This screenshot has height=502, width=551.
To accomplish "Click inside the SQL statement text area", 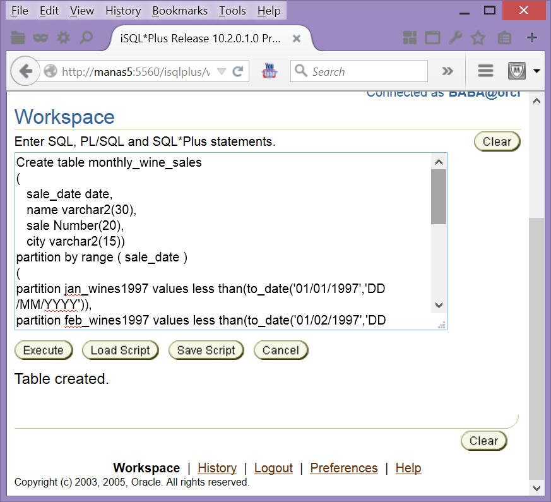I will coord(223,241).
